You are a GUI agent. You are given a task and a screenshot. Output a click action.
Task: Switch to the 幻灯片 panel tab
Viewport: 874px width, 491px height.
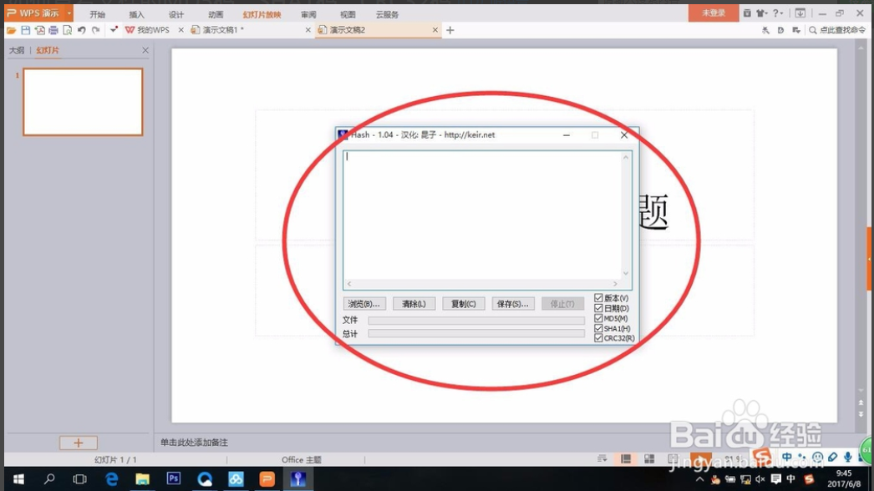[48, 50]
